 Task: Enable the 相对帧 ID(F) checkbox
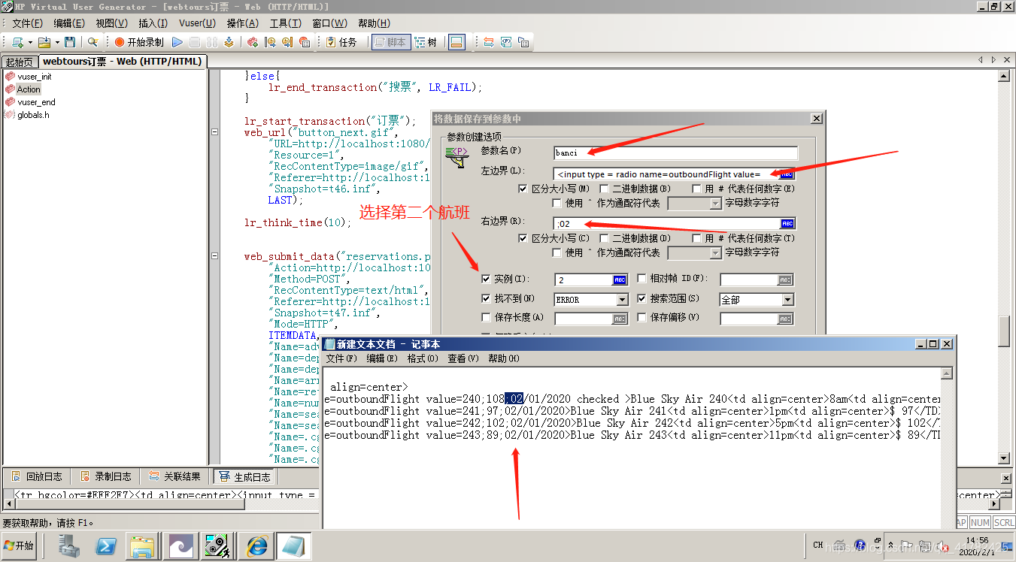pyautogui.click(x=641, y=279)
